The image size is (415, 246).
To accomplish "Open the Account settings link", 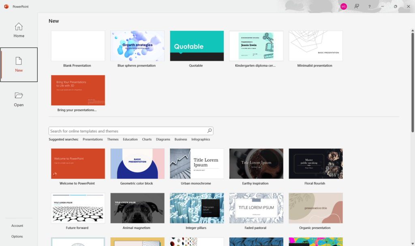I will pyautogui.click(x=17, y=225).
